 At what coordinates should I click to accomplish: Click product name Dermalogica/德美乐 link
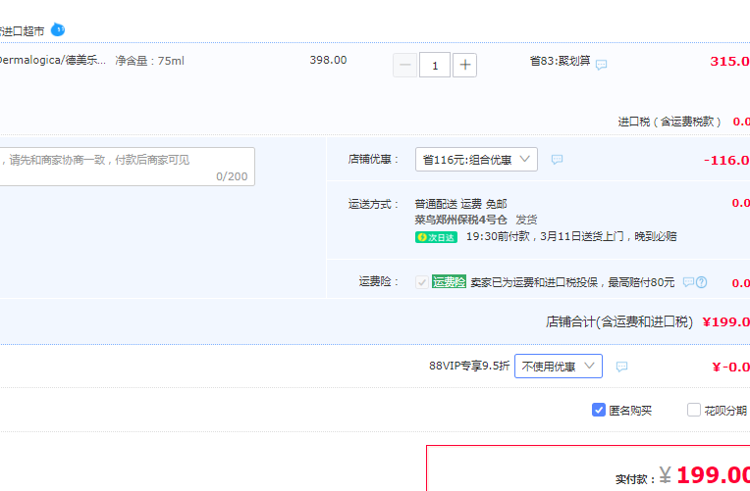(x=52, y=60)
